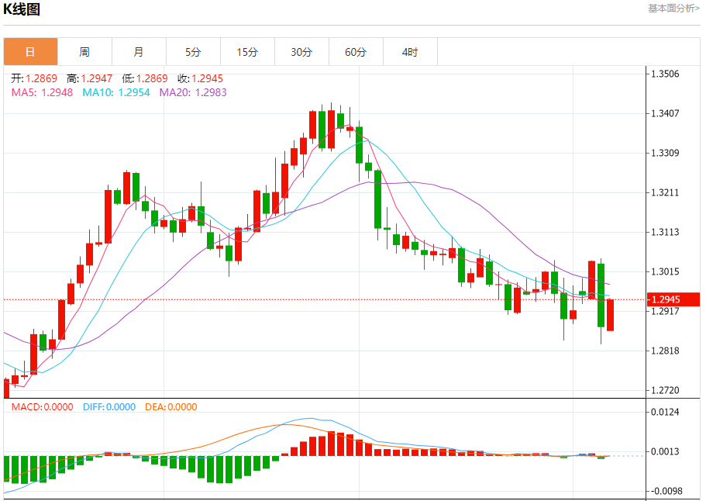This screenshot has width=706, height=501.
Task: Switch to the 4时 four-hour tab
Action: [x=410, y=52]
